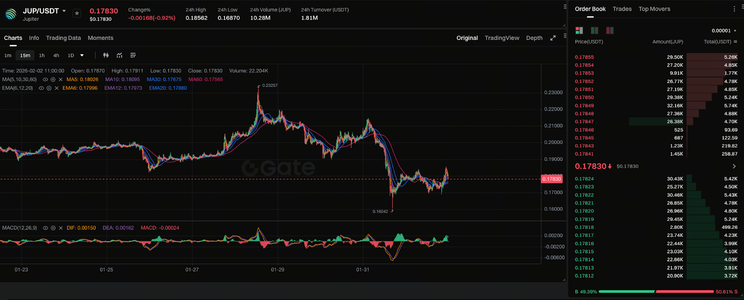Select ask price 0.17852

pos(584,81)
